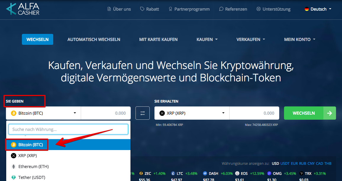Show rates in EUR
The image size is (342, 181).
point(294,163)
